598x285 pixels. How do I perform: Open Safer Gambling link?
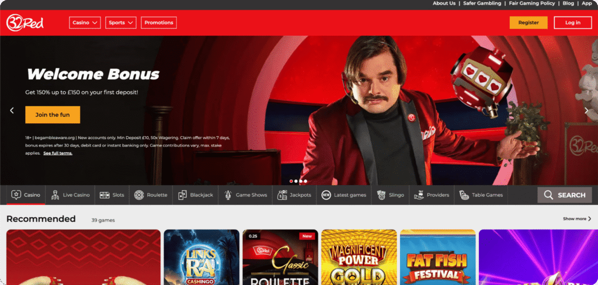pos(482,3)
